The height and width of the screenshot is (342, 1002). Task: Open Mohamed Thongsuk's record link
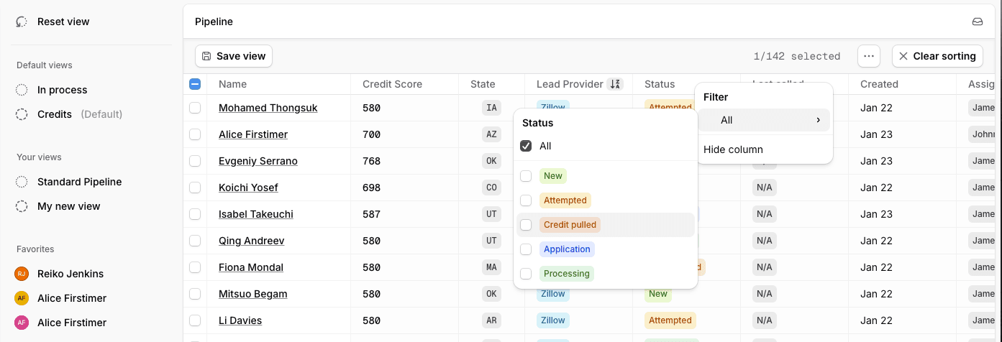pyautogui.click(x=268, y=108)
